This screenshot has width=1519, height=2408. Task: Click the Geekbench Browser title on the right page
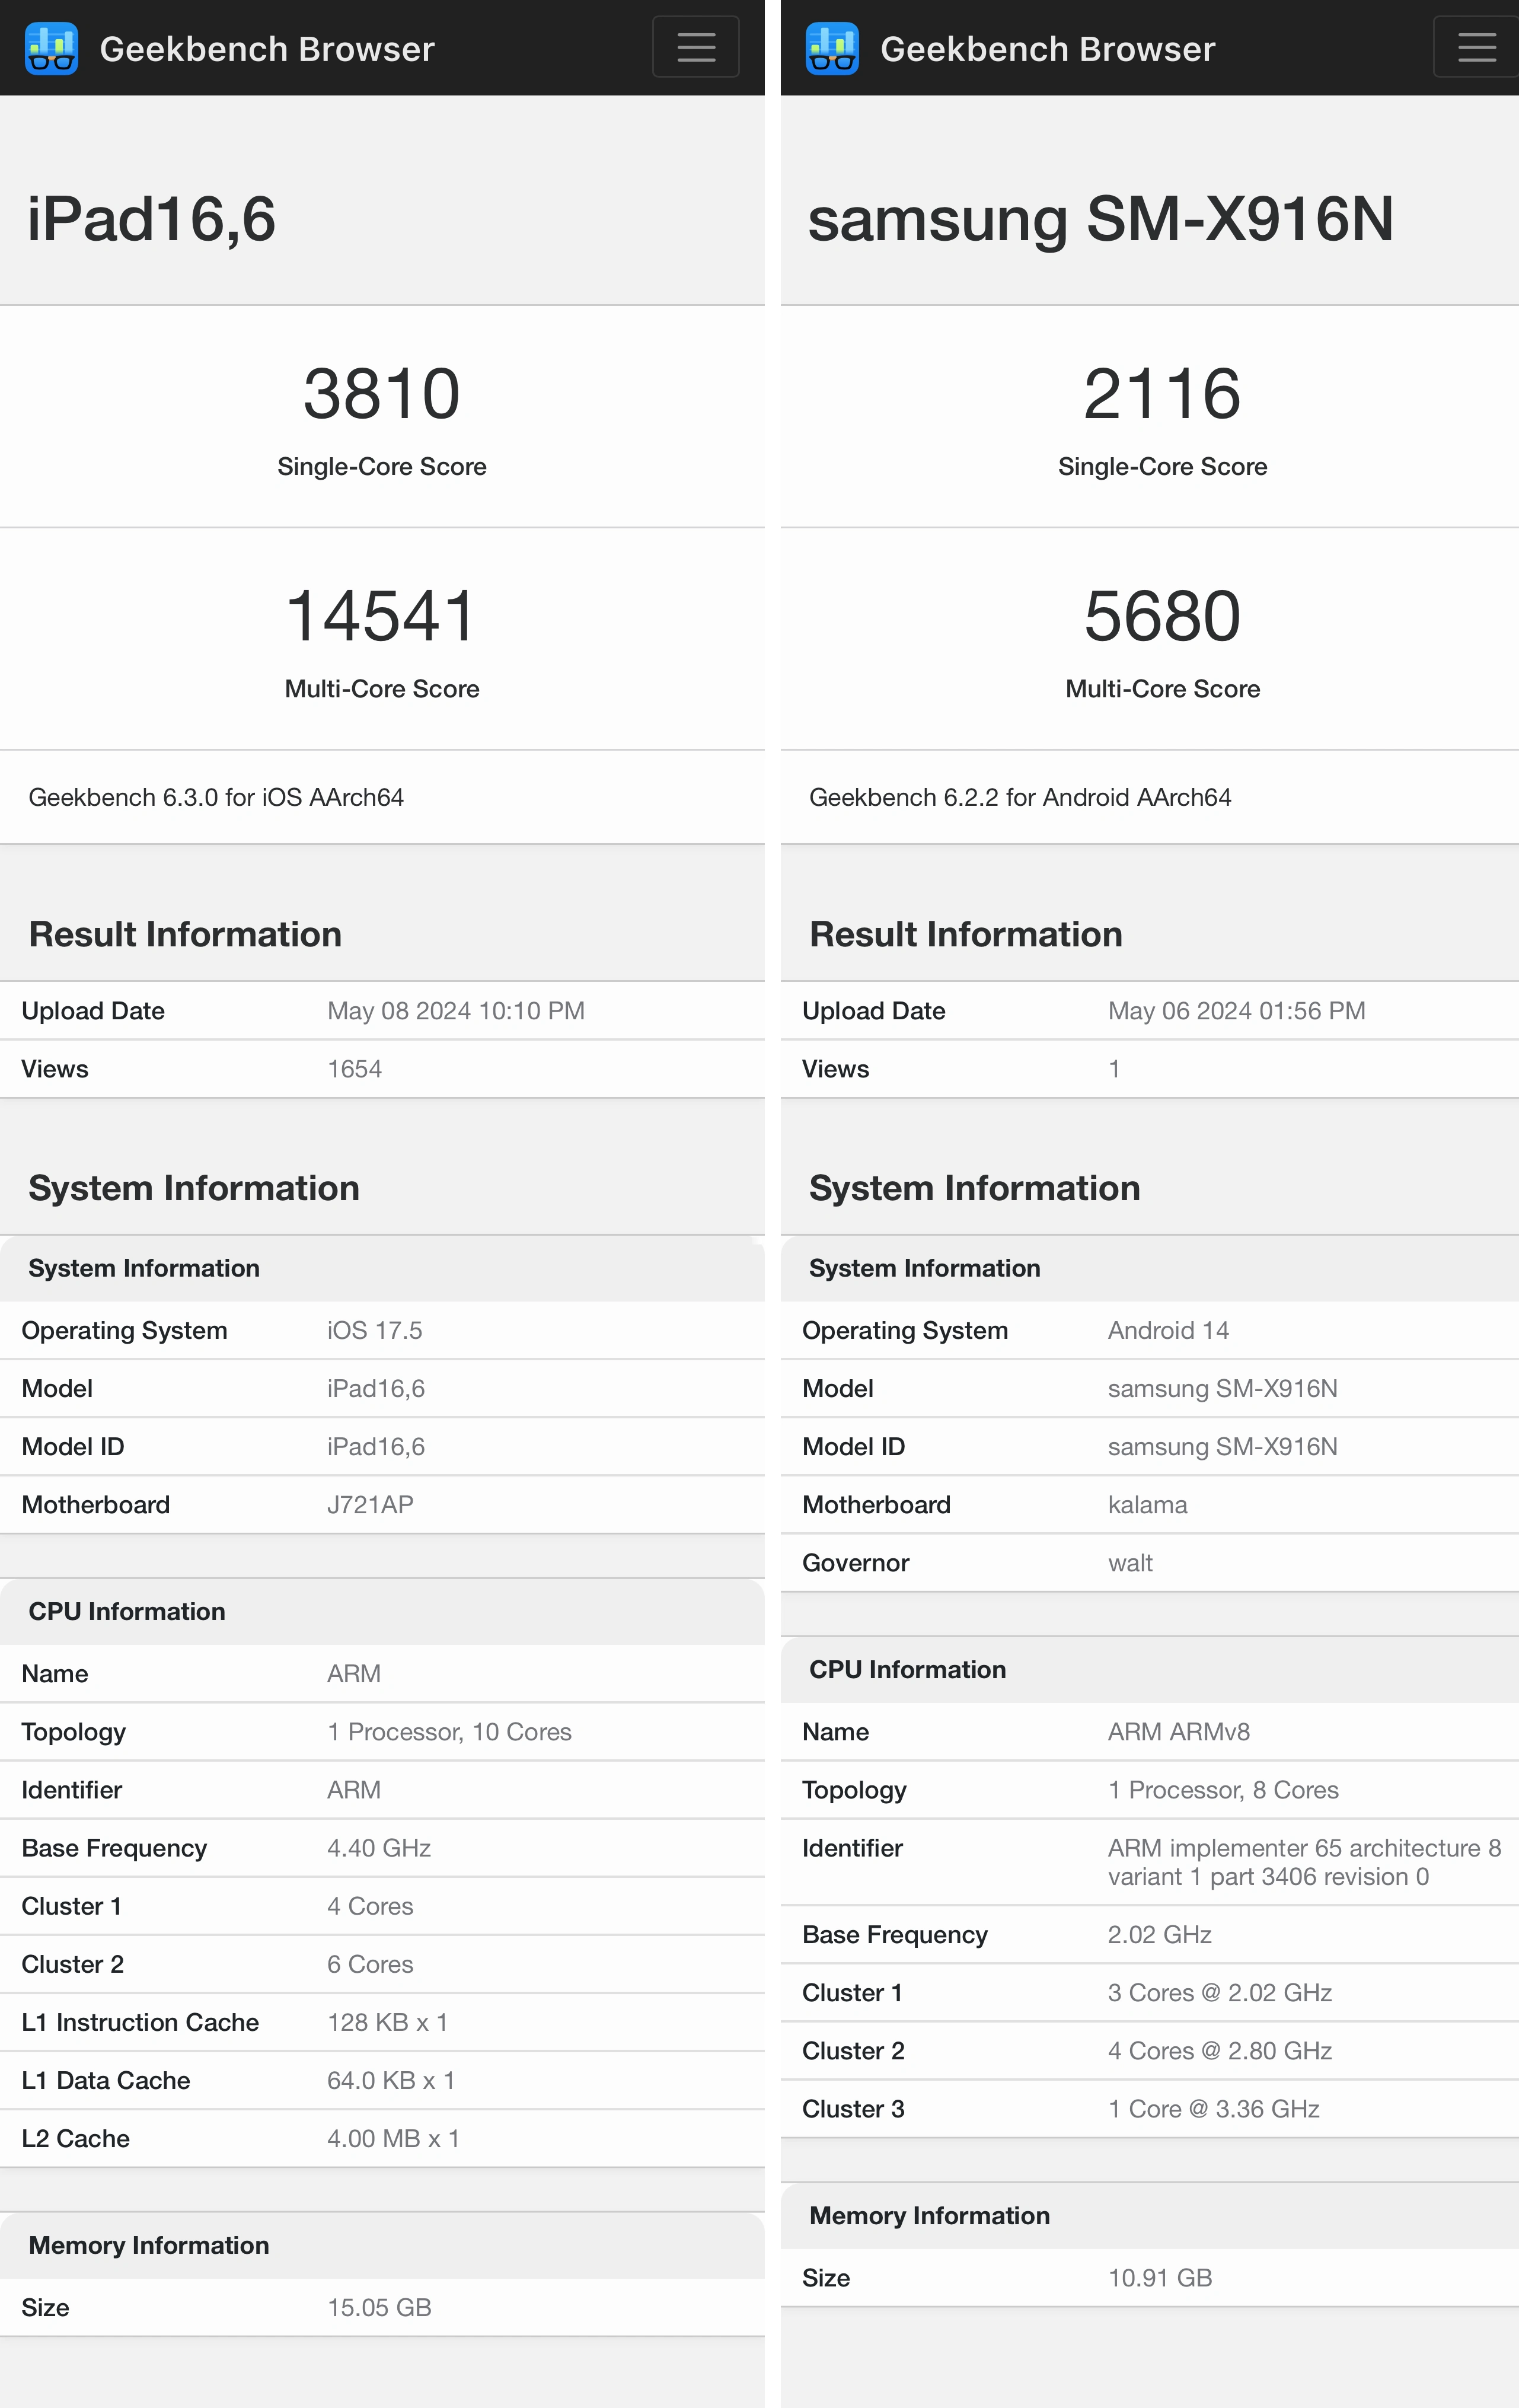pyautogui.click(x=1047, y=49)
